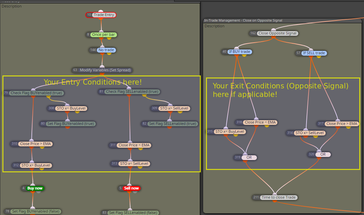This screenshot has height=215, width=364.
Task: Click yellow output dot of Once per bar
Action: (x=109, y=38)
